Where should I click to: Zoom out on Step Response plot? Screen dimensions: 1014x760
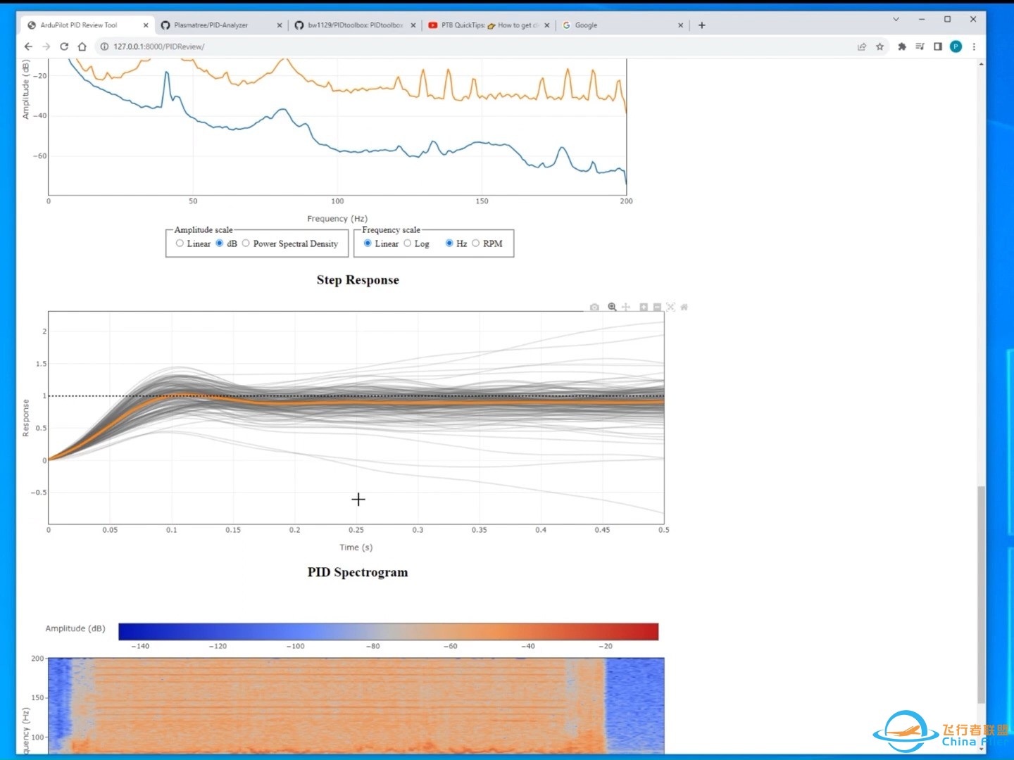tap(657, 308)
